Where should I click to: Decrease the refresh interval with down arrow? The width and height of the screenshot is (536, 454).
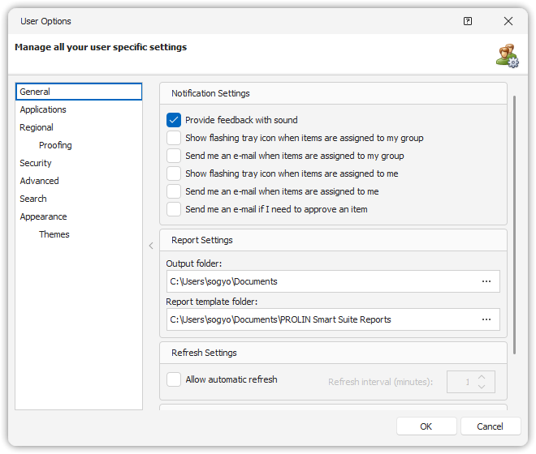pyautogui.click(x=482, y=387)
